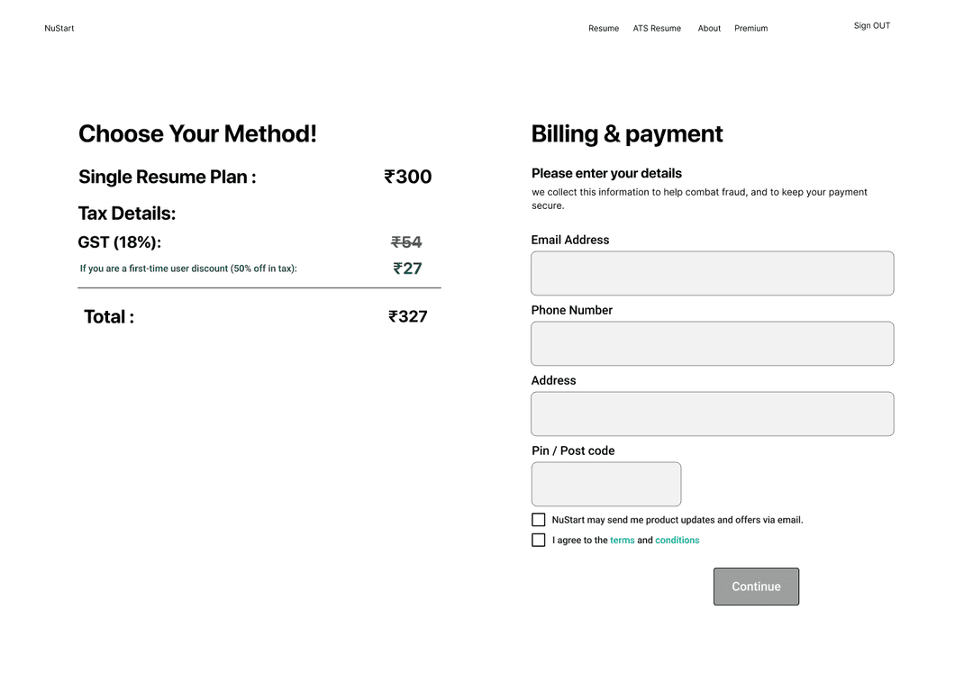Go to ATS Resume page
The image size is (973, 692).
(x=657, y=29)
